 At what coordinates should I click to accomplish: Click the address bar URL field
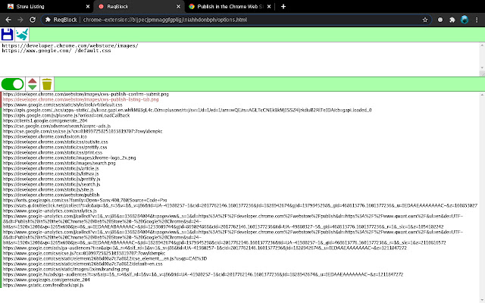(235, 20)
